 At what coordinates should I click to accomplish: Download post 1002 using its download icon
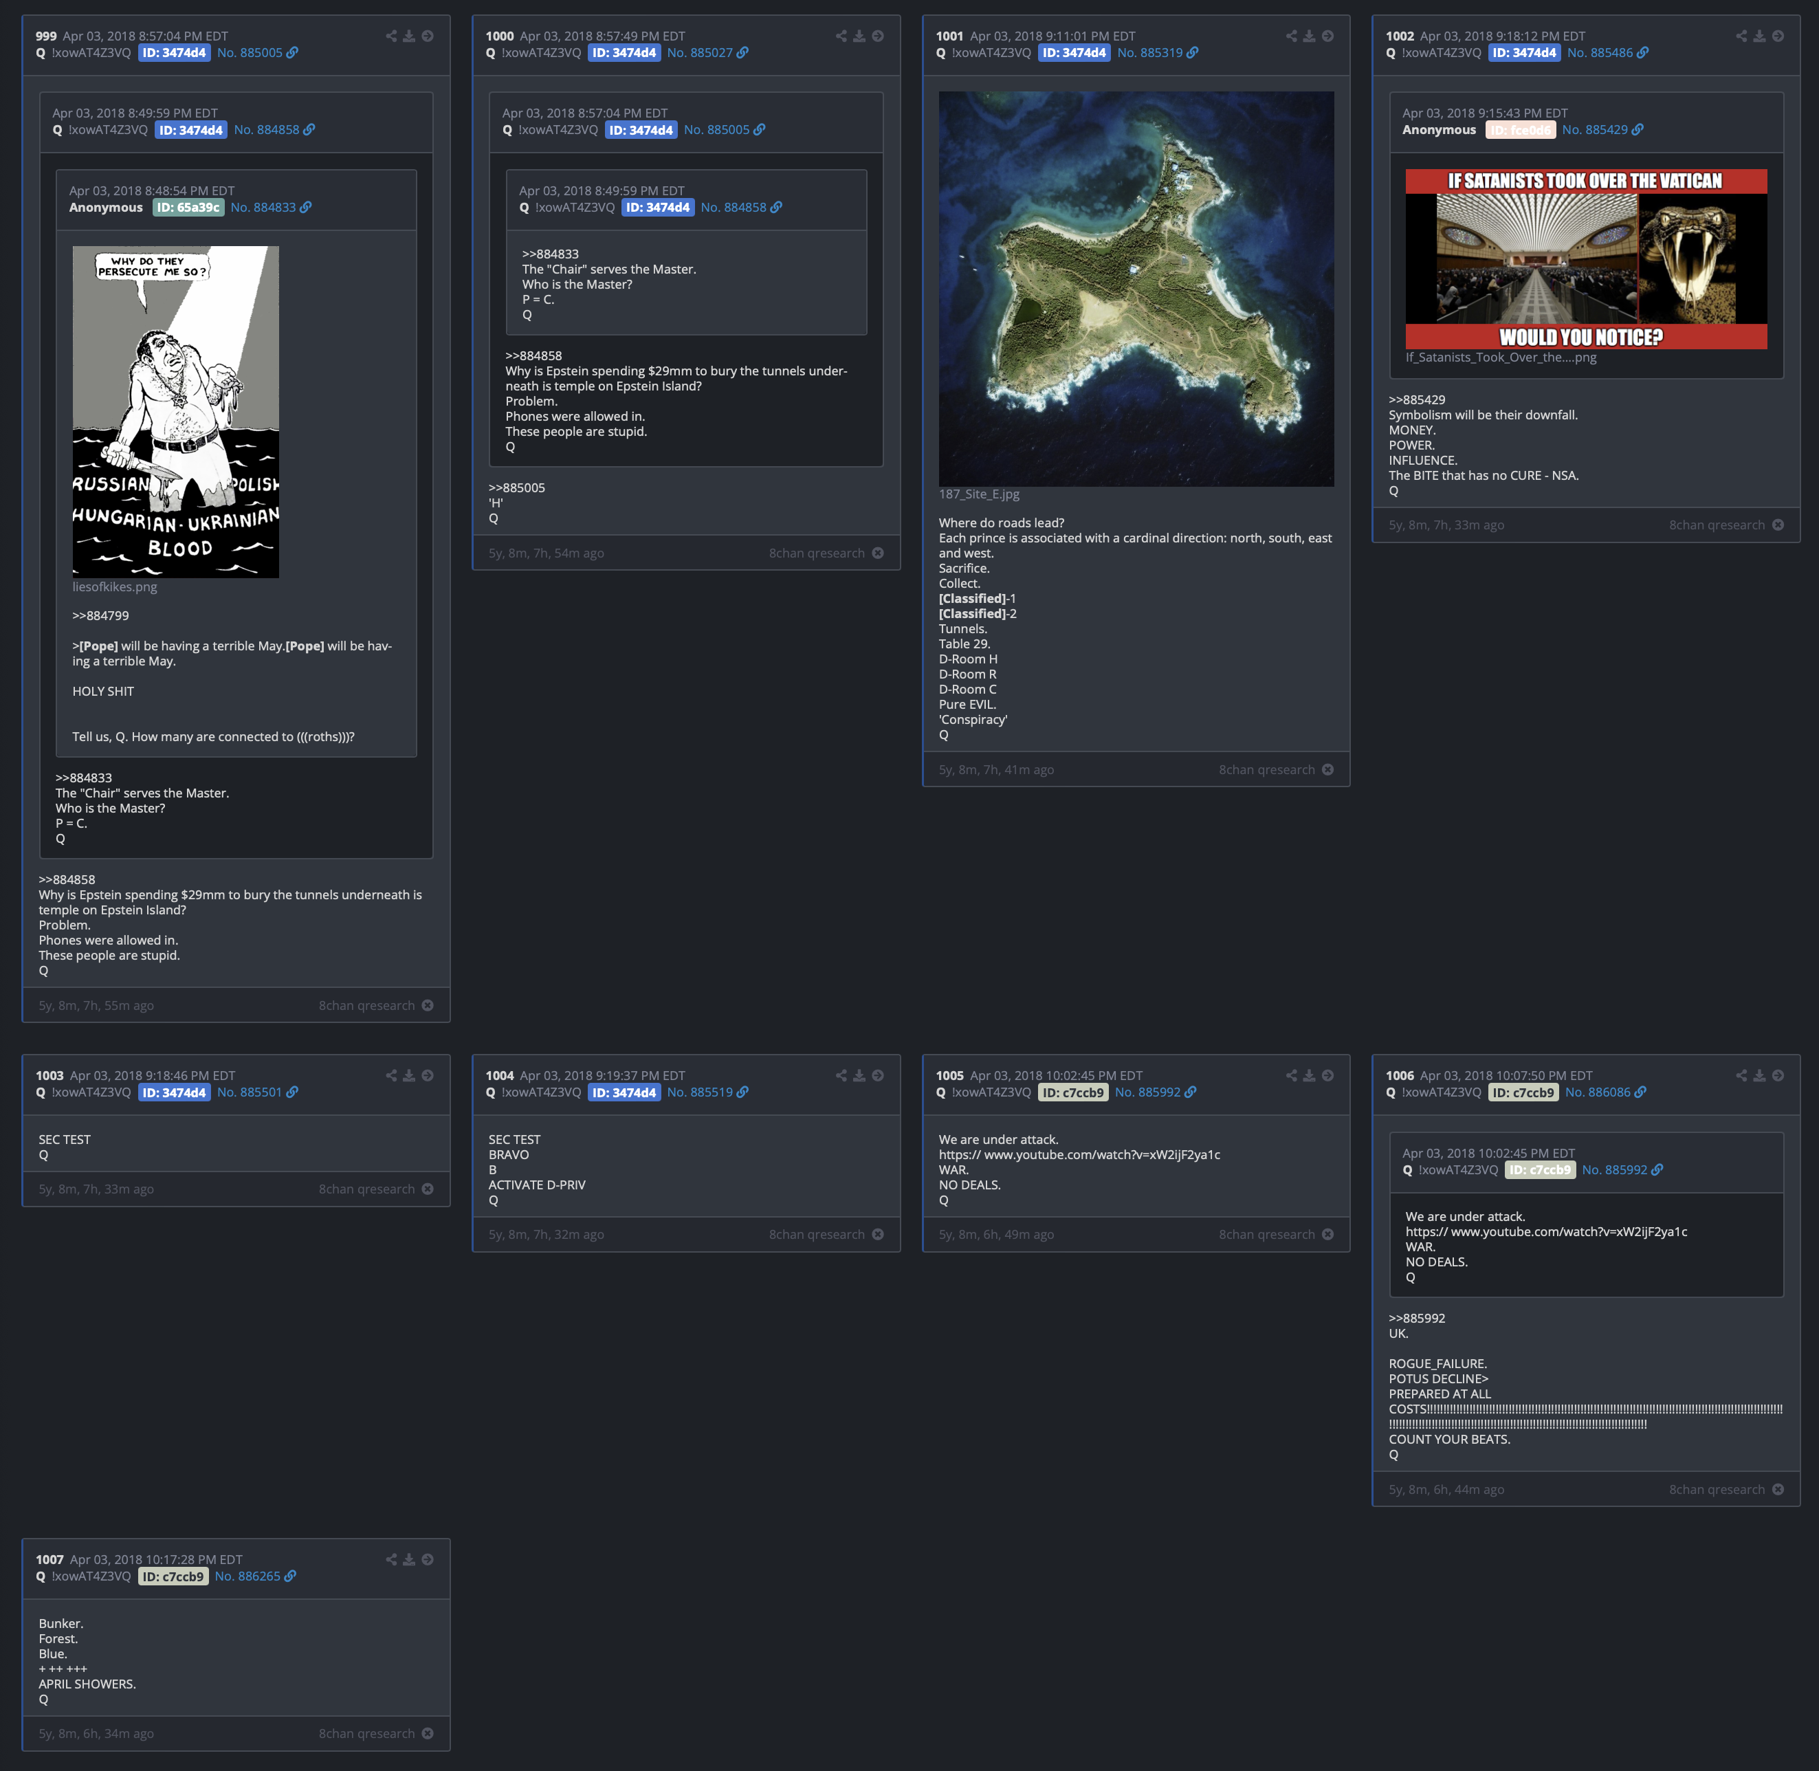pyautogui.click(x=1759, y=36)
